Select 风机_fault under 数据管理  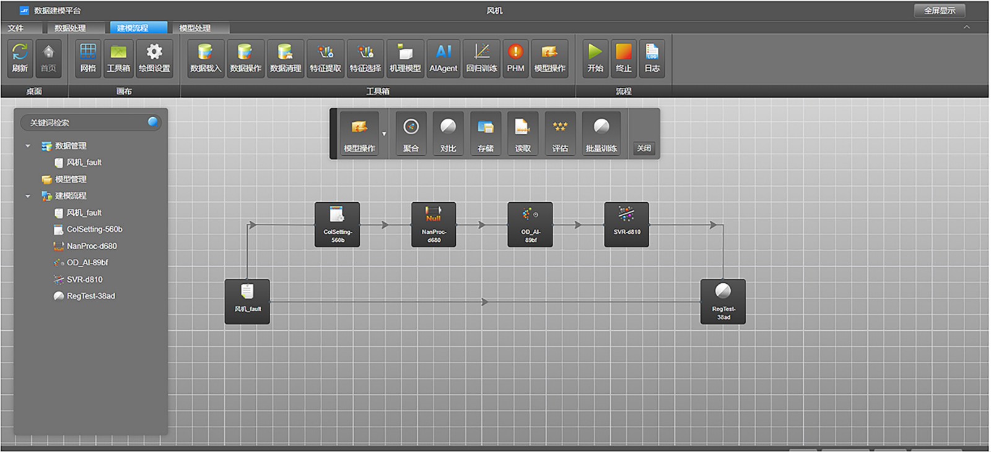pos(78,163)
